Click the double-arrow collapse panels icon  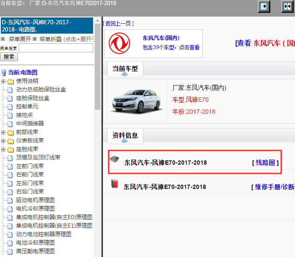tap(287, 6)
